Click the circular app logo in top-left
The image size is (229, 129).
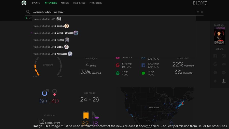(x=24, y=3)
